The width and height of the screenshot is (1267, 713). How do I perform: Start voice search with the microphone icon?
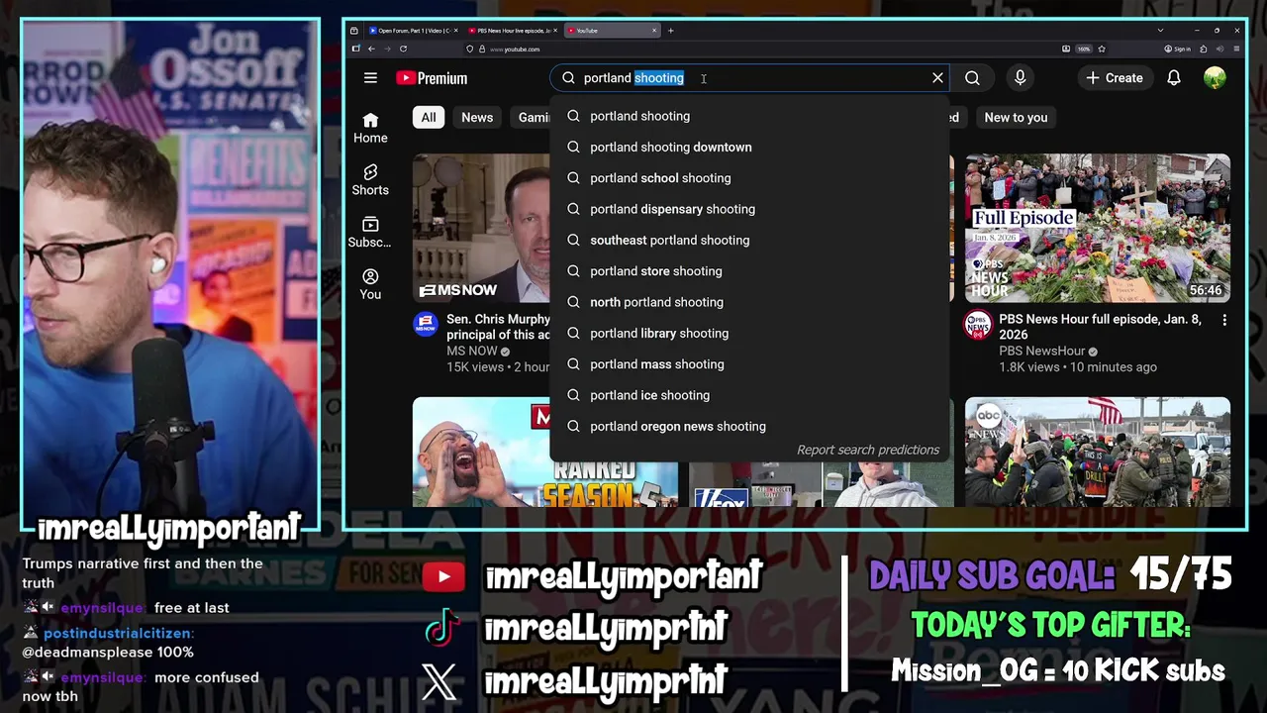pos(1020,78)
